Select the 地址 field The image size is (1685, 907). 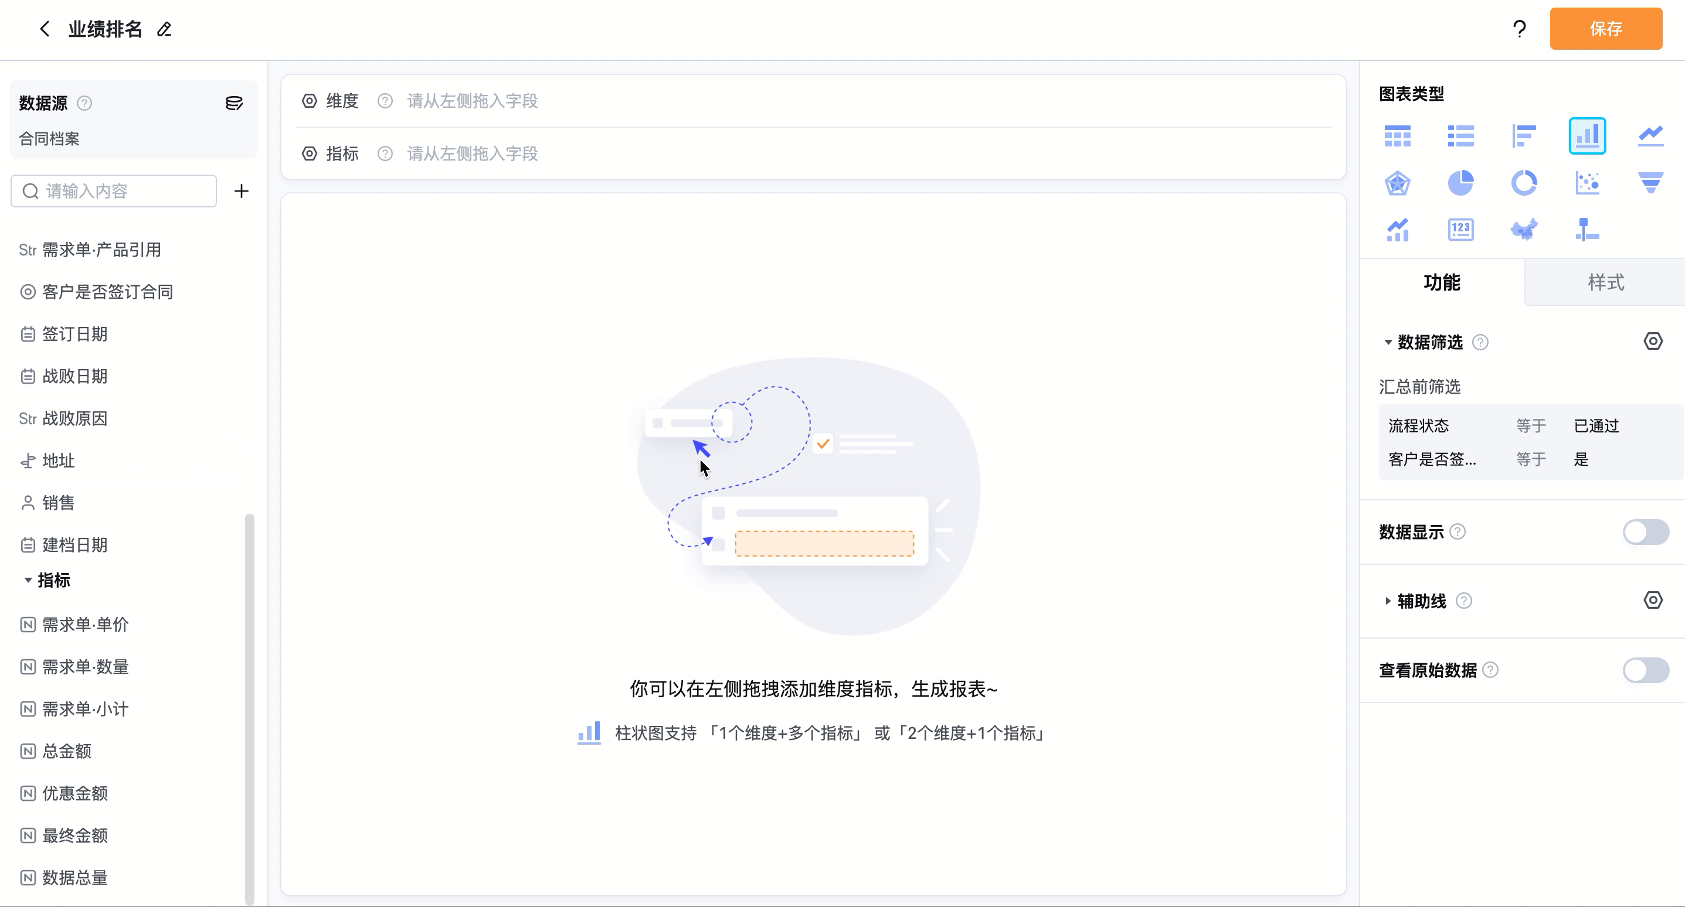tap(47, 461)
